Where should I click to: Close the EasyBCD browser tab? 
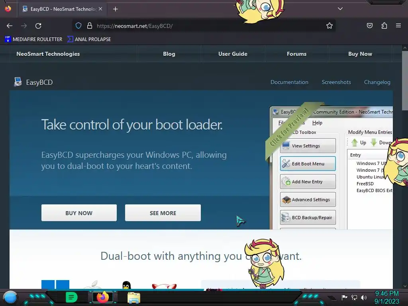point(100,9)
